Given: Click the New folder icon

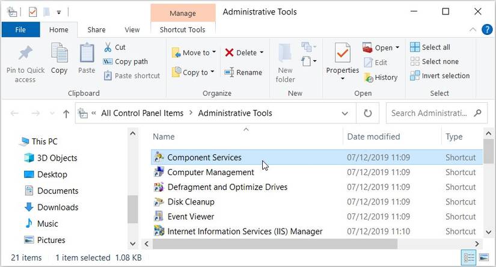Looking at the screenshot, I should 285,54.
